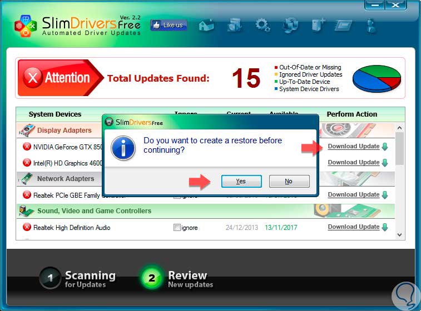
Task: Select the Display Adapters category header
Action: pyautogui.click(x=64, y=131)
